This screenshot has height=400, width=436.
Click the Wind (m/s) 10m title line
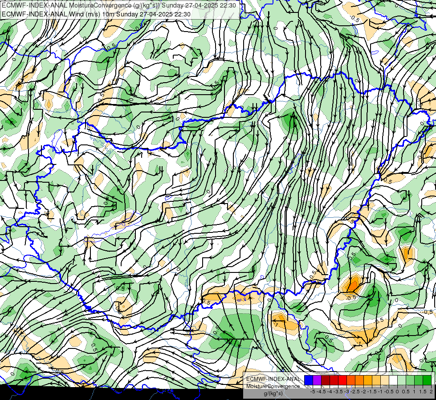(96, 14)
